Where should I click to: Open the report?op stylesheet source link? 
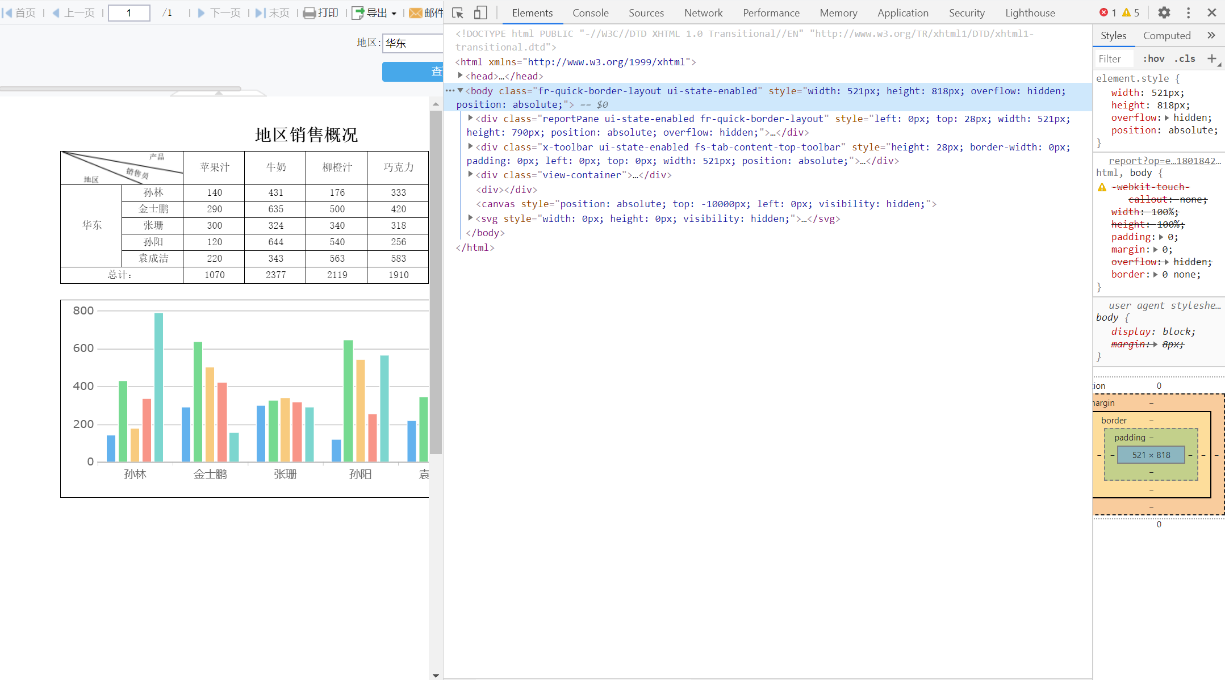pos(1165,161)
